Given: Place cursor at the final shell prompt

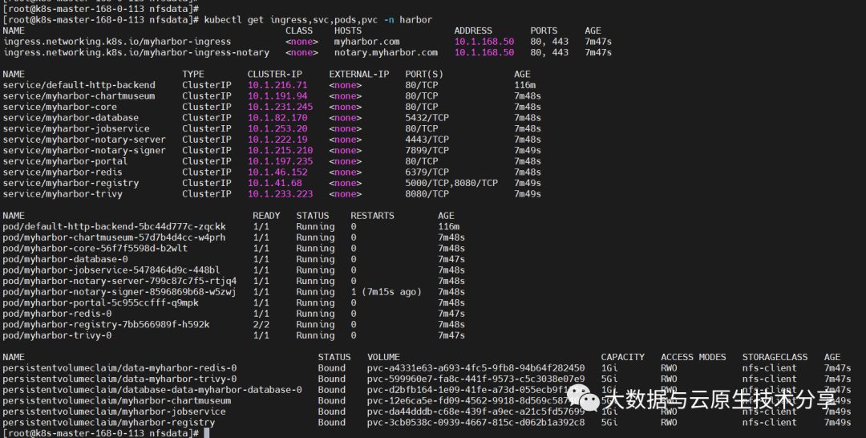Looking at the screenshot, I should [207, 433].
